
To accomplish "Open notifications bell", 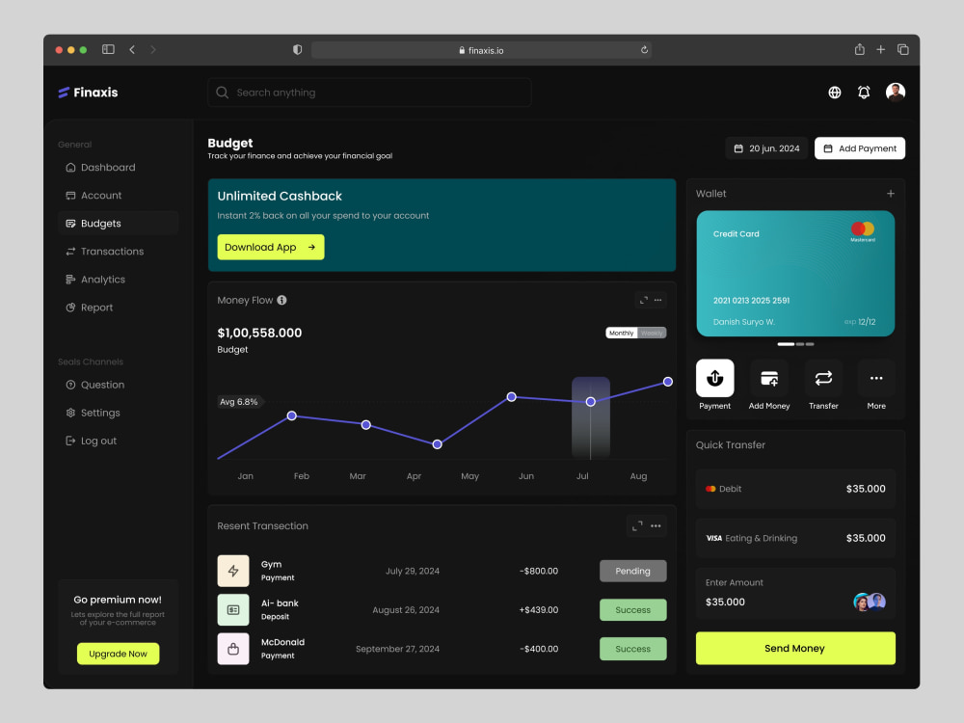I will coord(864,93).
